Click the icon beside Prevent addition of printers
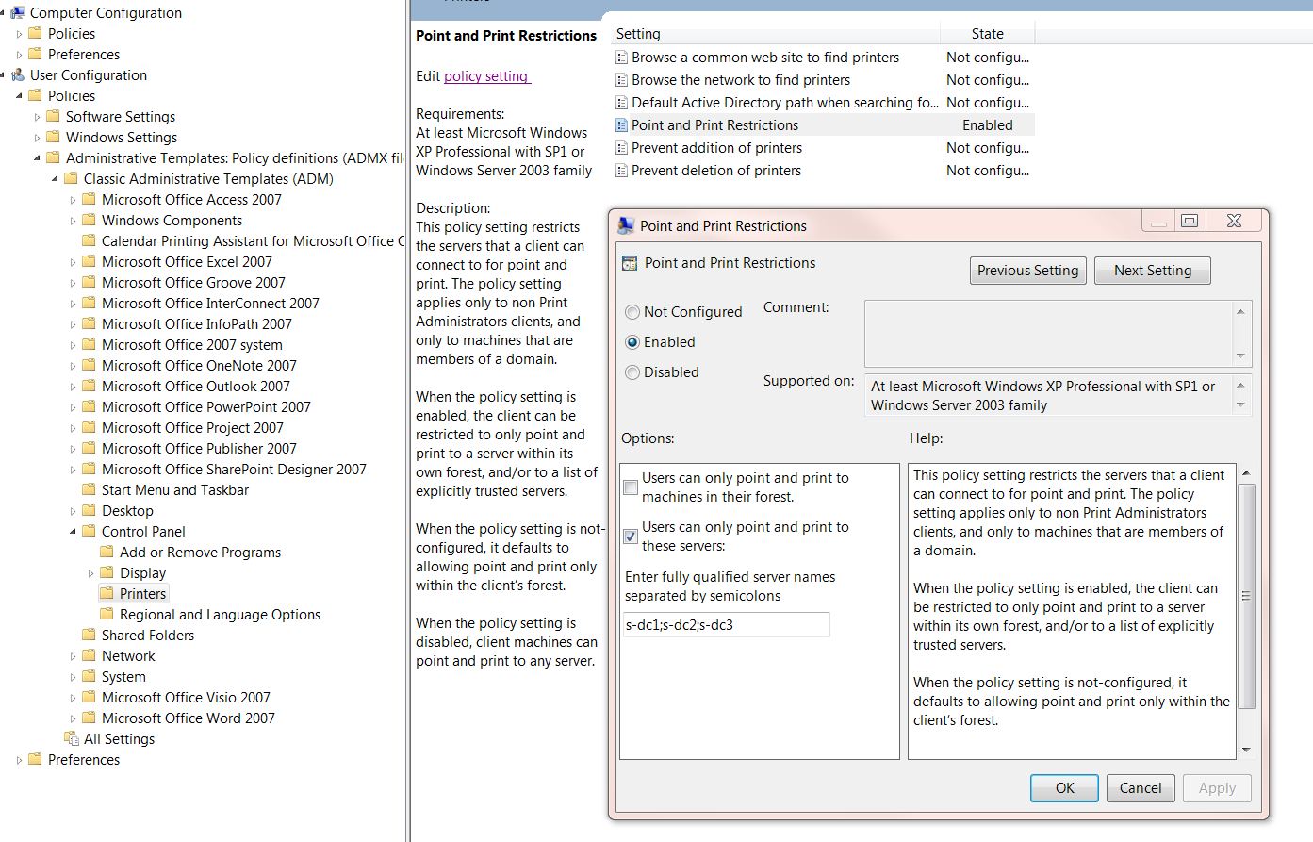Screen dimensions: 1313x842 click(621, 148)
